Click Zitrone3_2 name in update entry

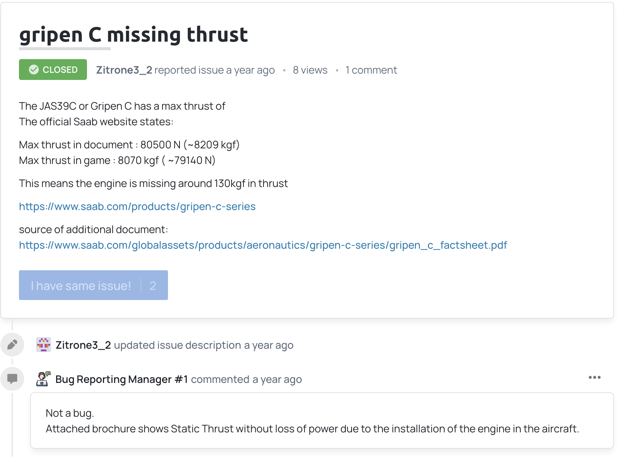83,345
